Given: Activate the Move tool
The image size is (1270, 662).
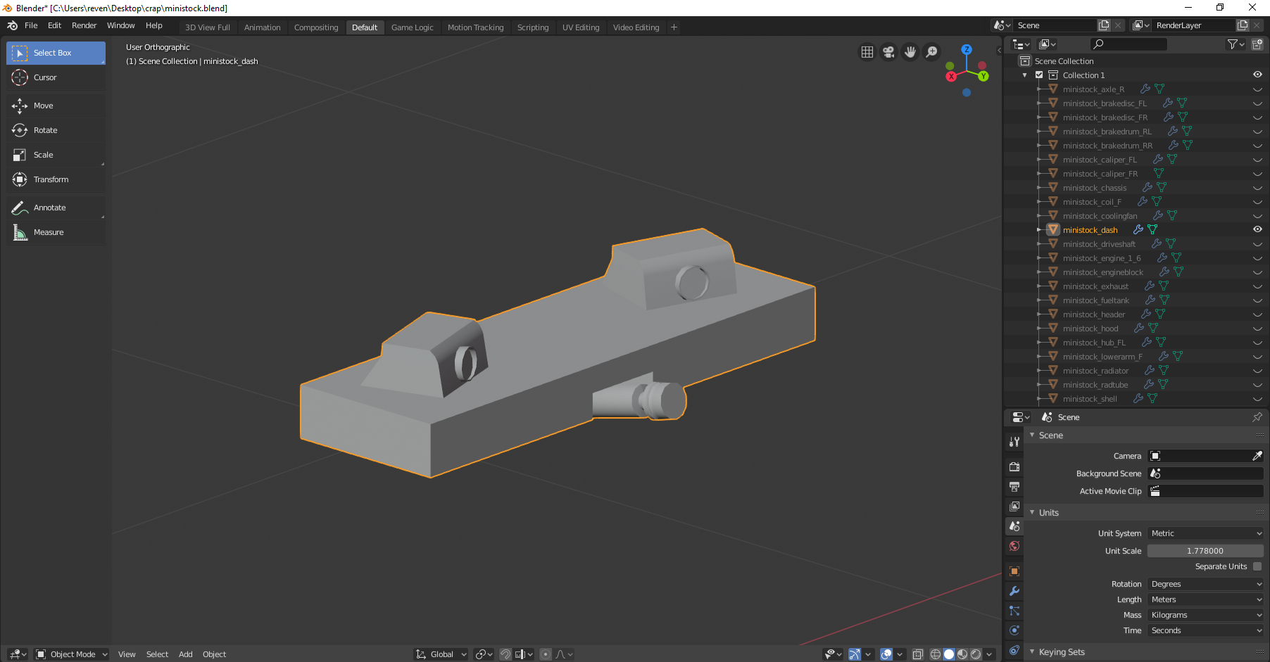Looking at the screenshot, I should [43, 106].
